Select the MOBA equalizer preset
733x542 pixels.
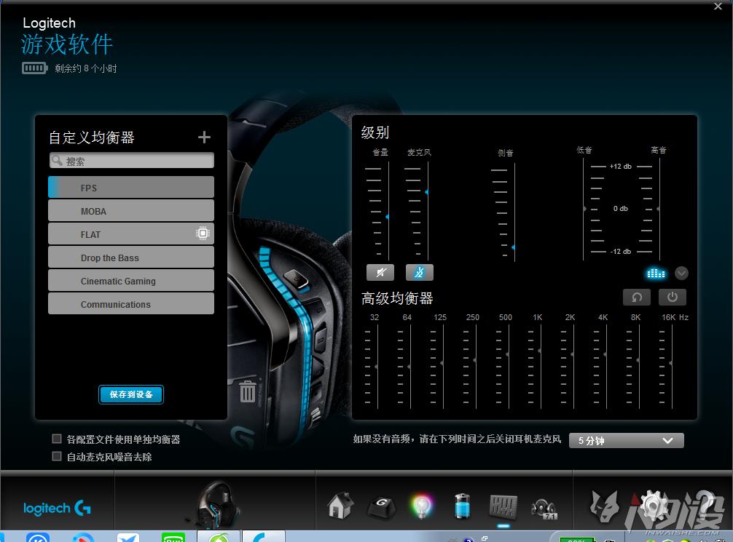(130, 210)
